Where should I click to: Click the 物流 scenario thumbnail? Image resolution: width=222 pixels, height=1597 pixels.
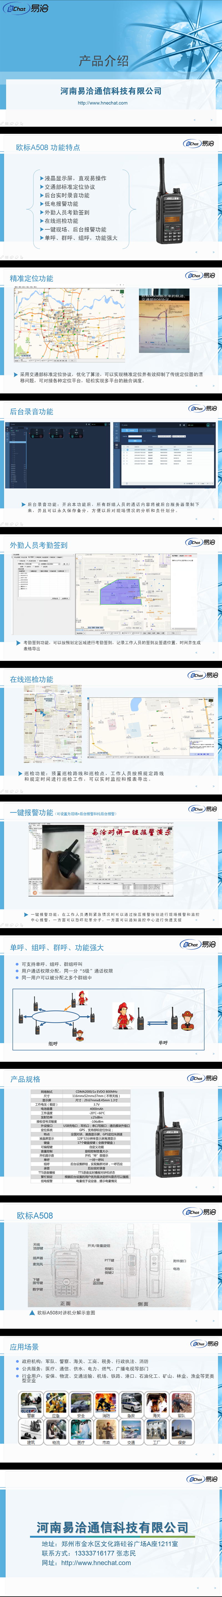point(56,1432)
